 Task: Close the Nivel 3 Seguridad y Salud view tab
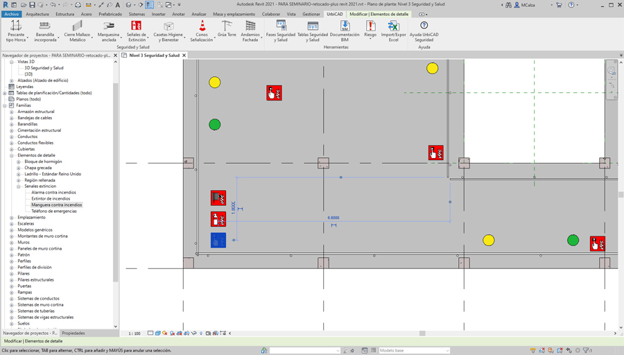coord(184,55)
